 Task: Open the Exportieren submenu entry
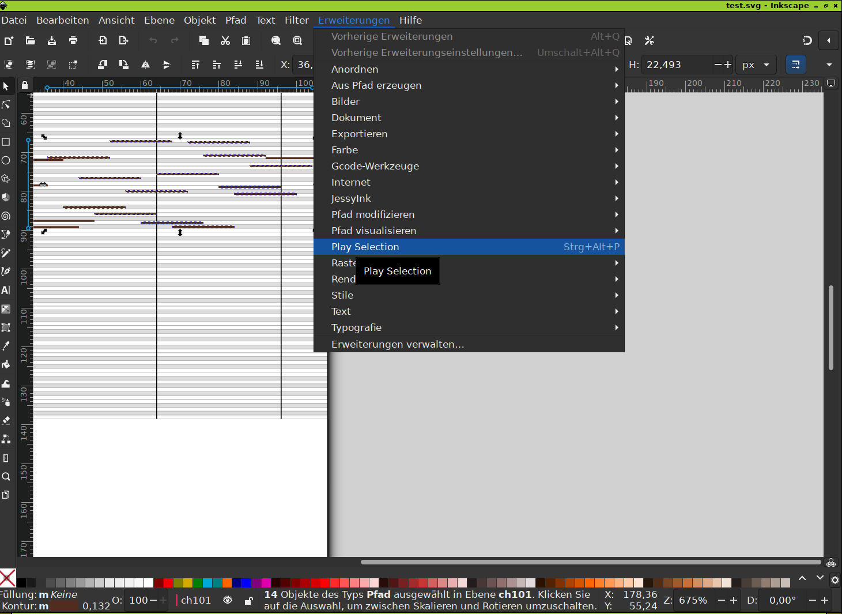click(x=469, y=134)
